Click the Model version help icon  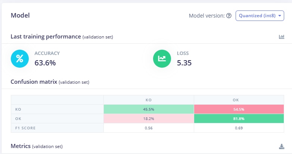[x=229, y=16]
